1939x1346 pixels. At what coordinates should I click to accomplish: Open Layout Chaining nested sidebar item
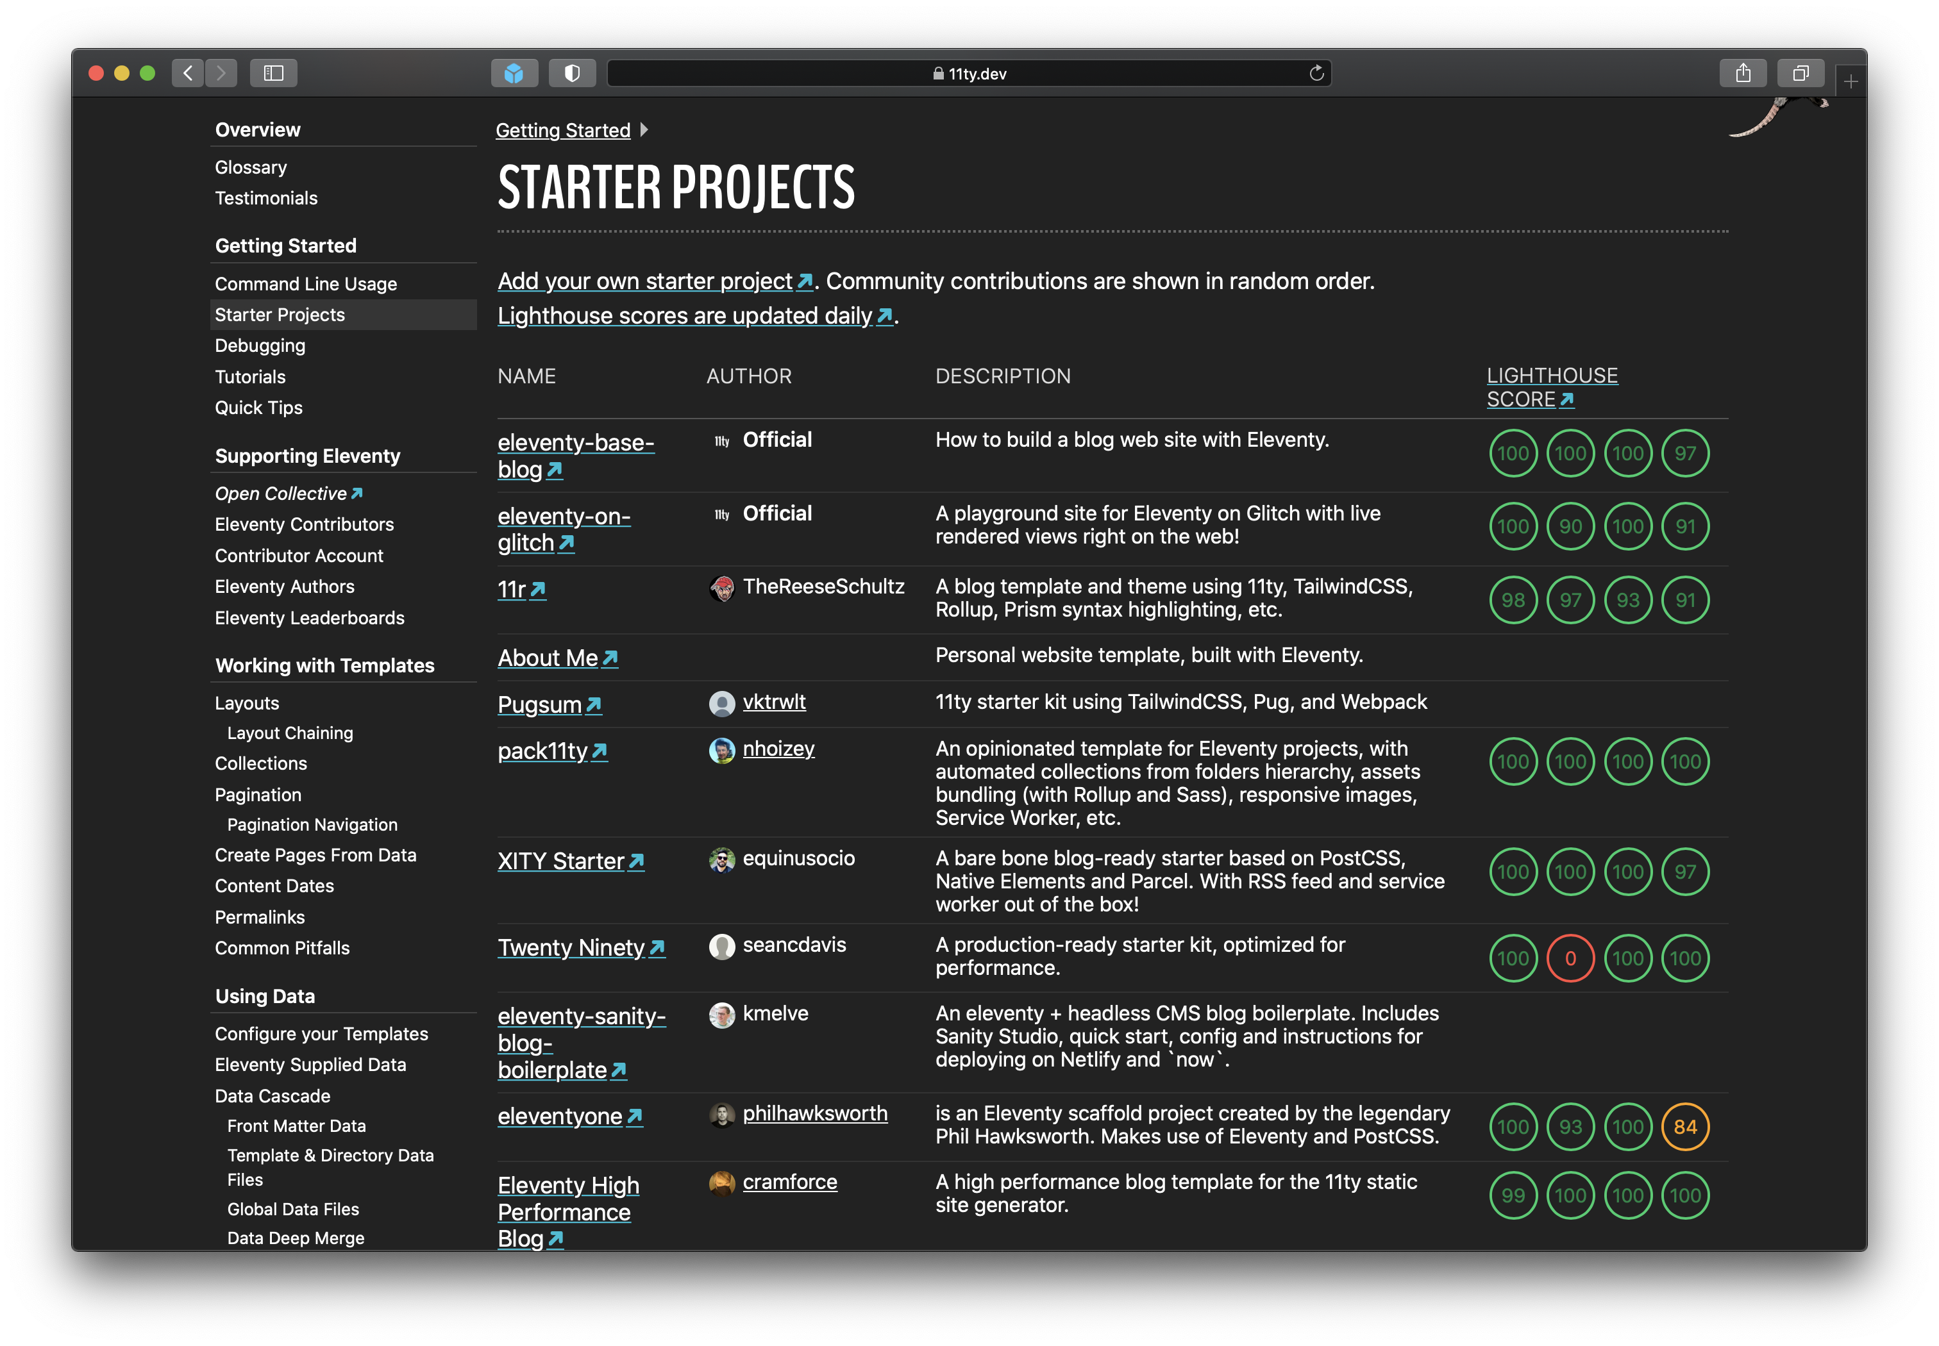click(289, 733)
